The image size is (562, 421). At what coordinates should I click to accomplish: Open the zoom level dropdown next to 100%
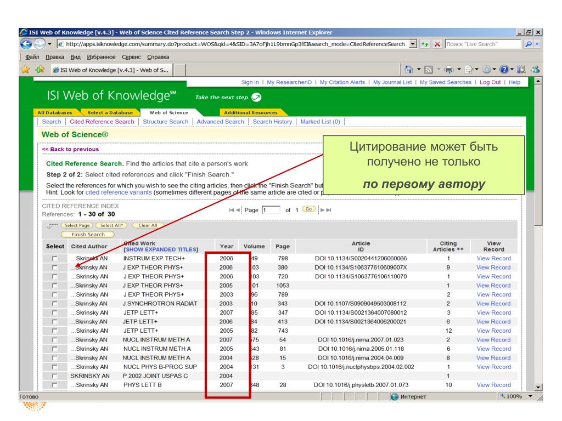530,396
